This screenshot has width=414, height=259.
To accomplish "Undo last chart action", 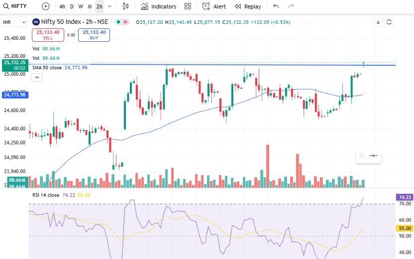I will (276, 6).
